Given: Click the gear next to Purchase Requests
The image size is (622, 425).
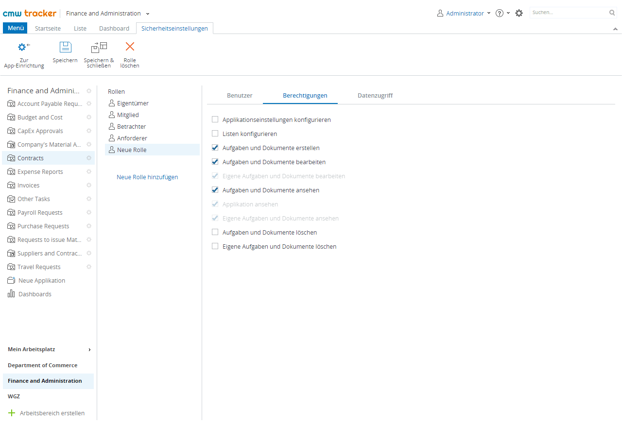Looking at the screenshot, I should point(89,226).
